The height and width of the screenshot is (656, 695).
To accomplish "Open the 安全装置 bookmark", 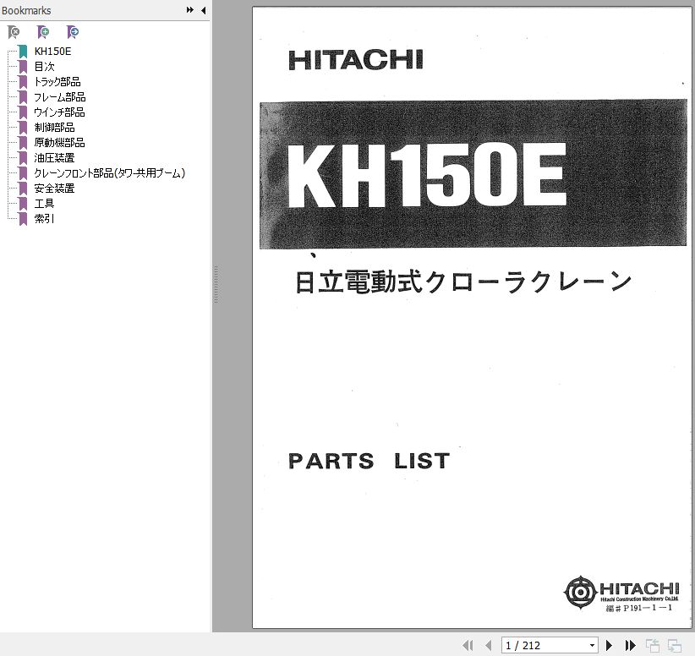I will pyautogui.click(x=54, y=188).
